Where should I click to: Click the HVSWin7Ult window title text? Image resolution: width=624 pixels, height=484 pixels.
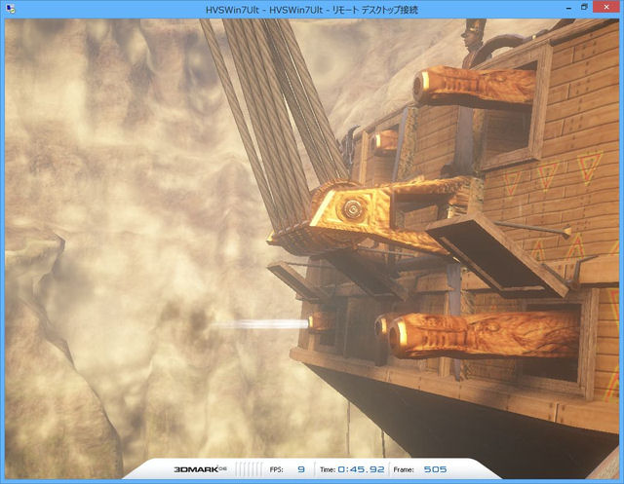pyautogui.click(x=312, y=10)
